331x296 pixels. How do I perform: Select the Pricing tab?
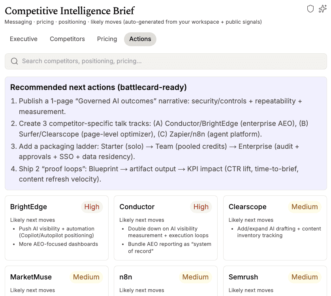click(107, 39)
